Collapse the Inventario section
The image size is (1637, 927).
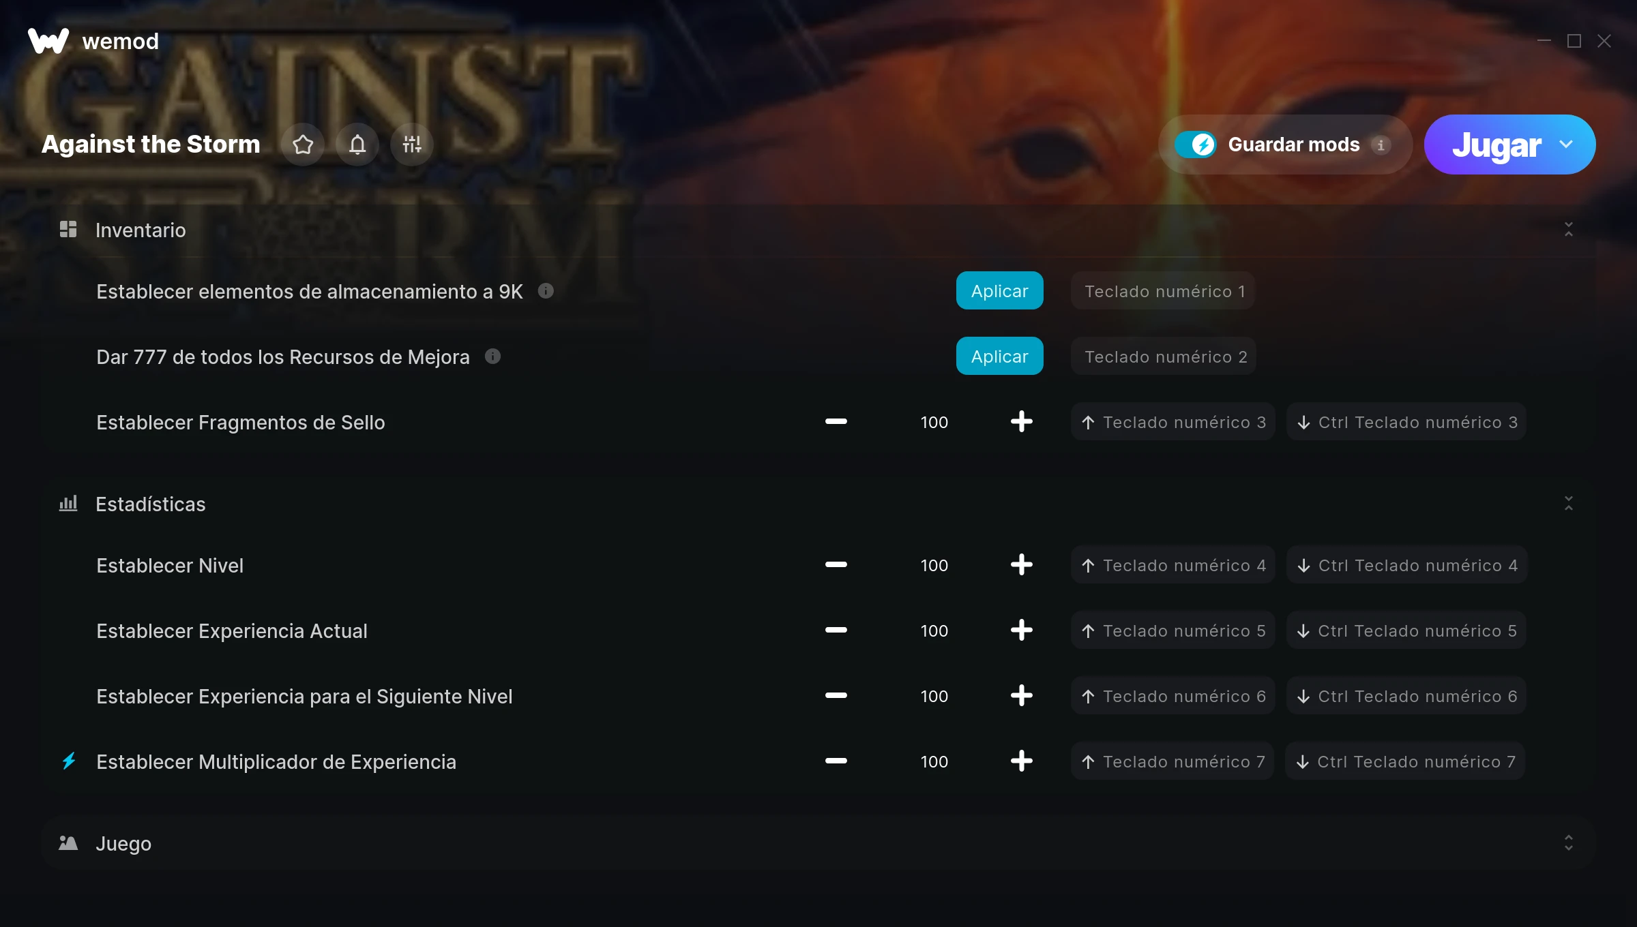[x=1569, y=230]
